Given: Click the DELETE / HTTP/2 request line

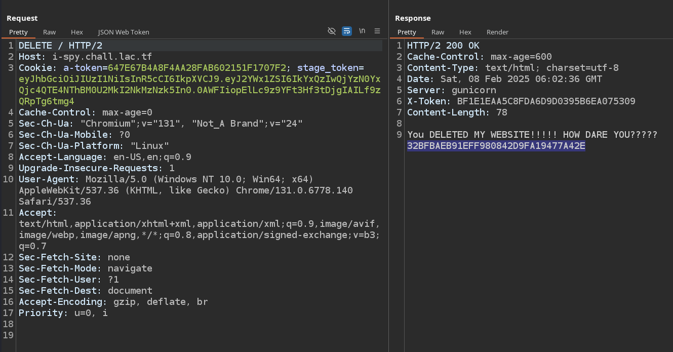Looking at the screenshot, I should [x=60, y=46].
